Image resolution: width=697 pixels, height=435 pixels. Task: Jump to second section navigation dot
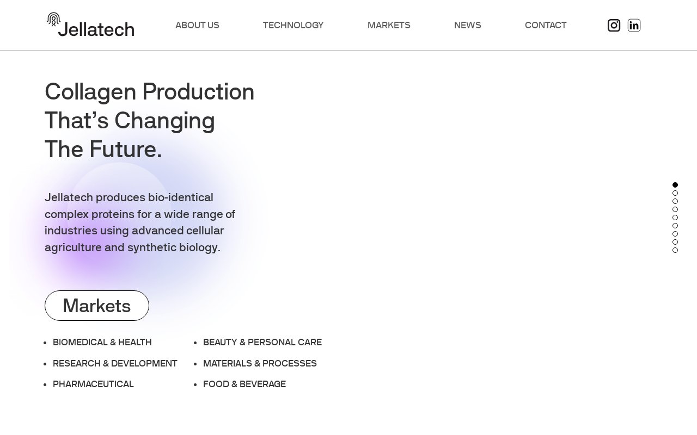click(x=675, y=193)
